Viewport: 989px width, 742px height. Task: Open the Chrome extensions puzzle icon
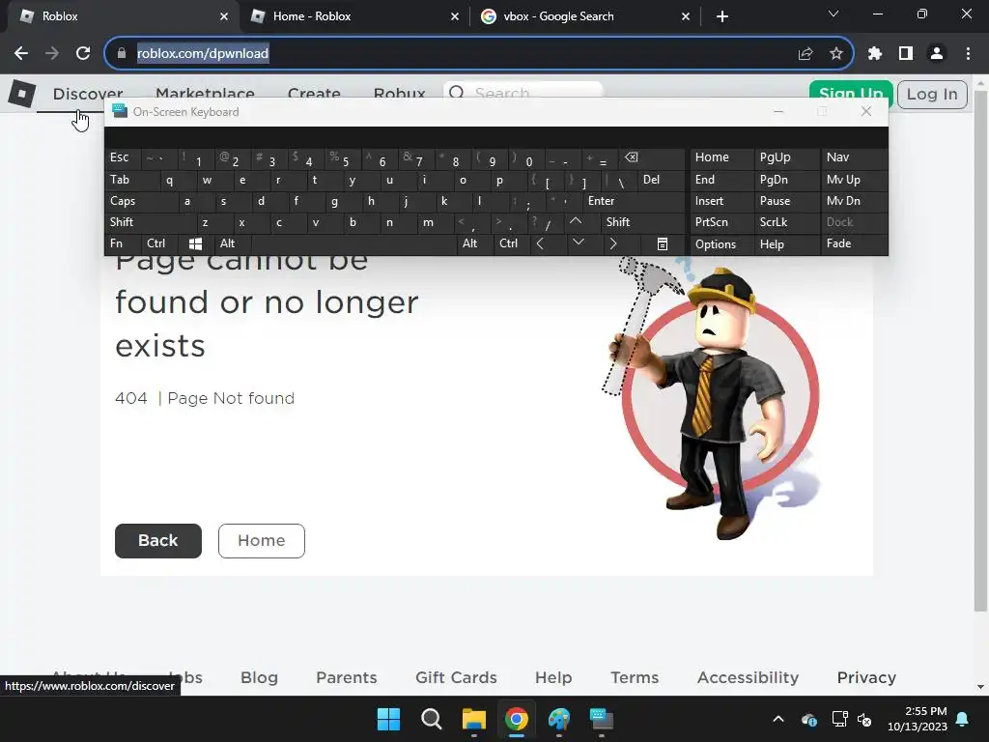point(874,54)
